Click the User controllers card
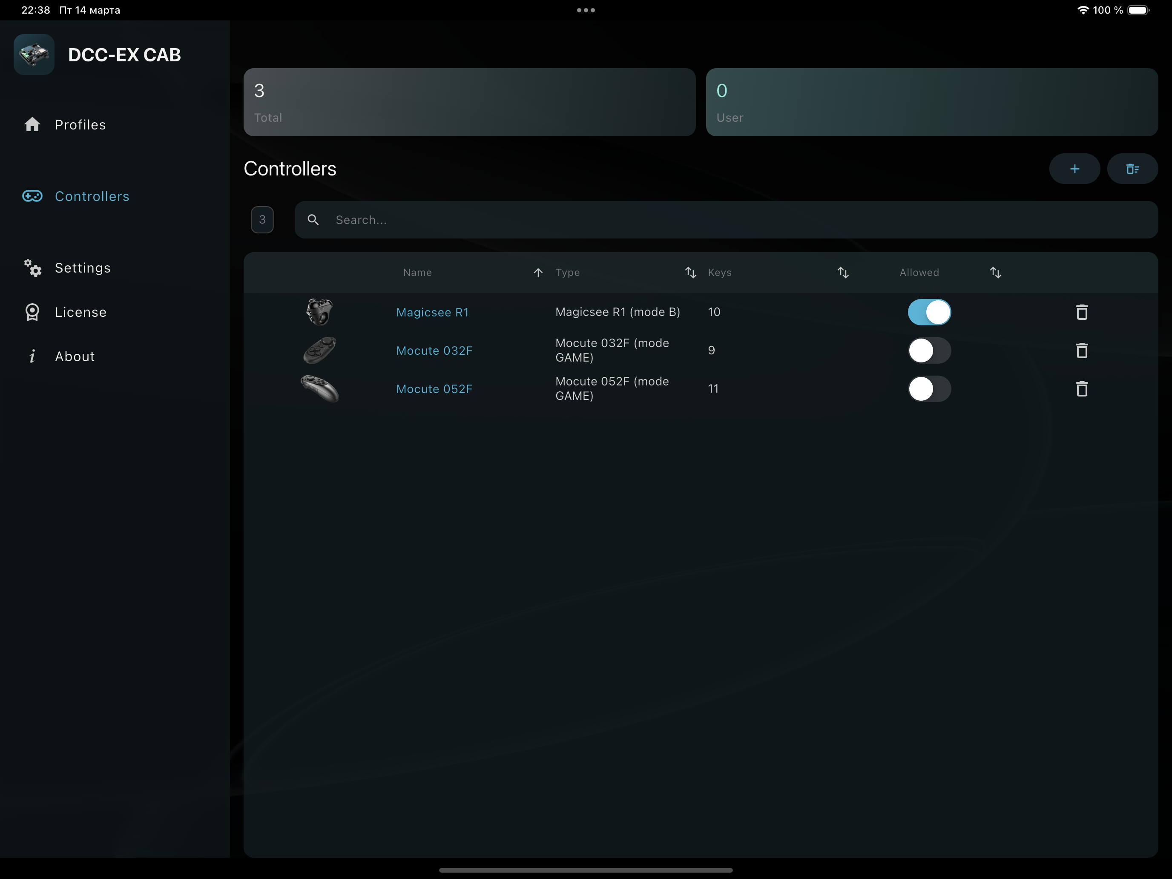 pyautogui.click(x=931, y=102)
